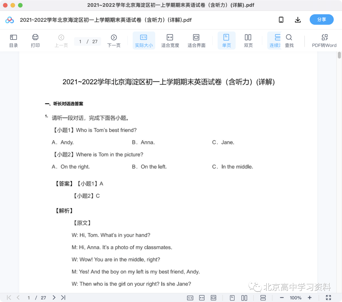This screenshot has height=302, width=342.
Task: Click line 'M: Hi, Anna. It's a photo'
Action: (x=122, y=247)
